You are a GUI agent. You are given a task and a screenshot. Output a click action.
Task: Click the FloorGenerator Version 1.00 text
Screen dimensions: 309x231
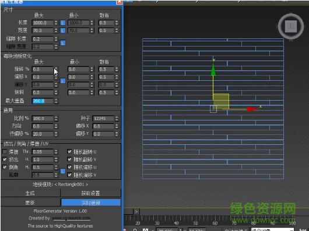tap(60, 211)
